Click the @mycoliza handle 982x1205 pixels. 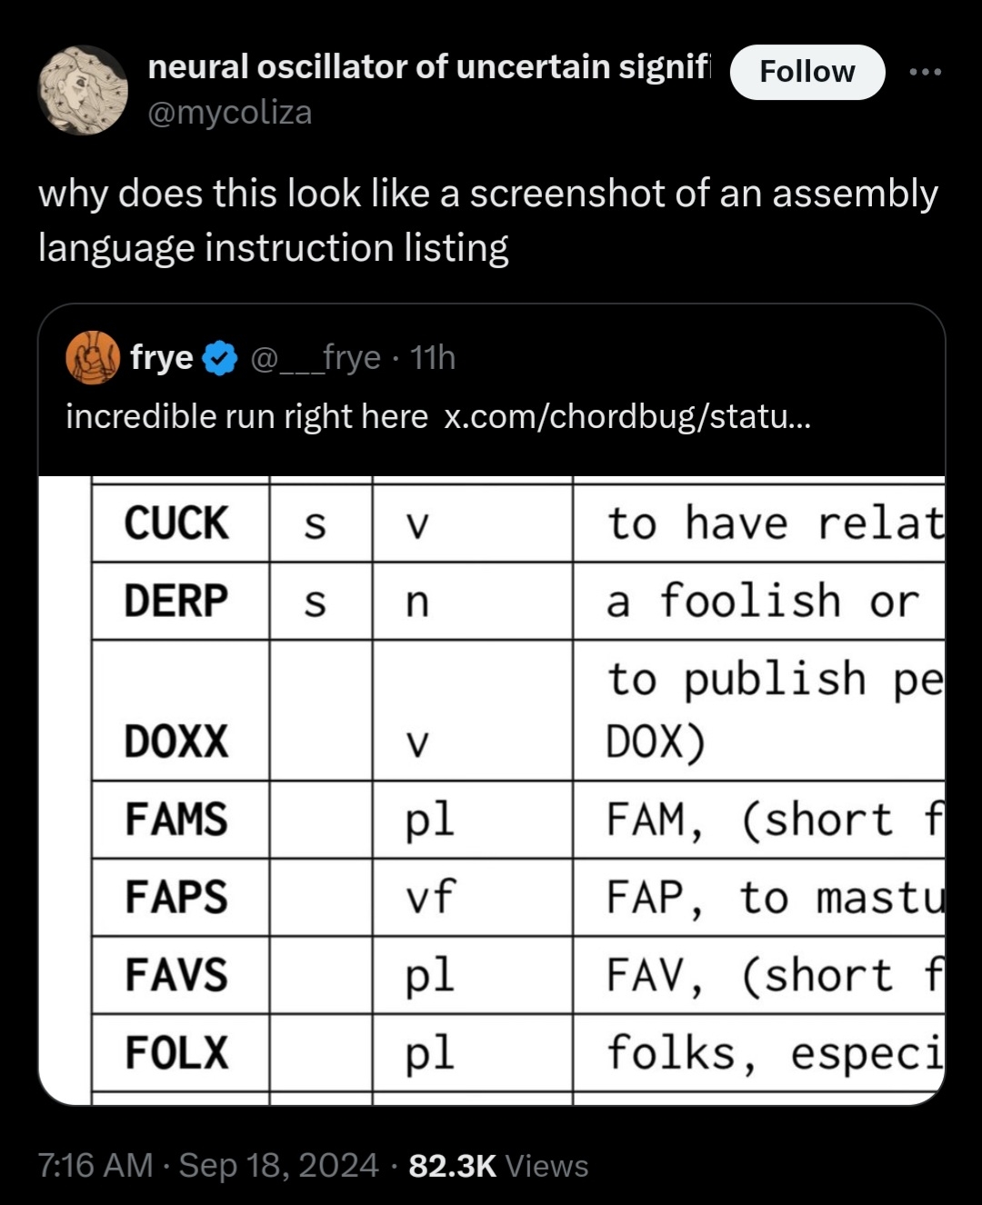click(x=230, y=113)
